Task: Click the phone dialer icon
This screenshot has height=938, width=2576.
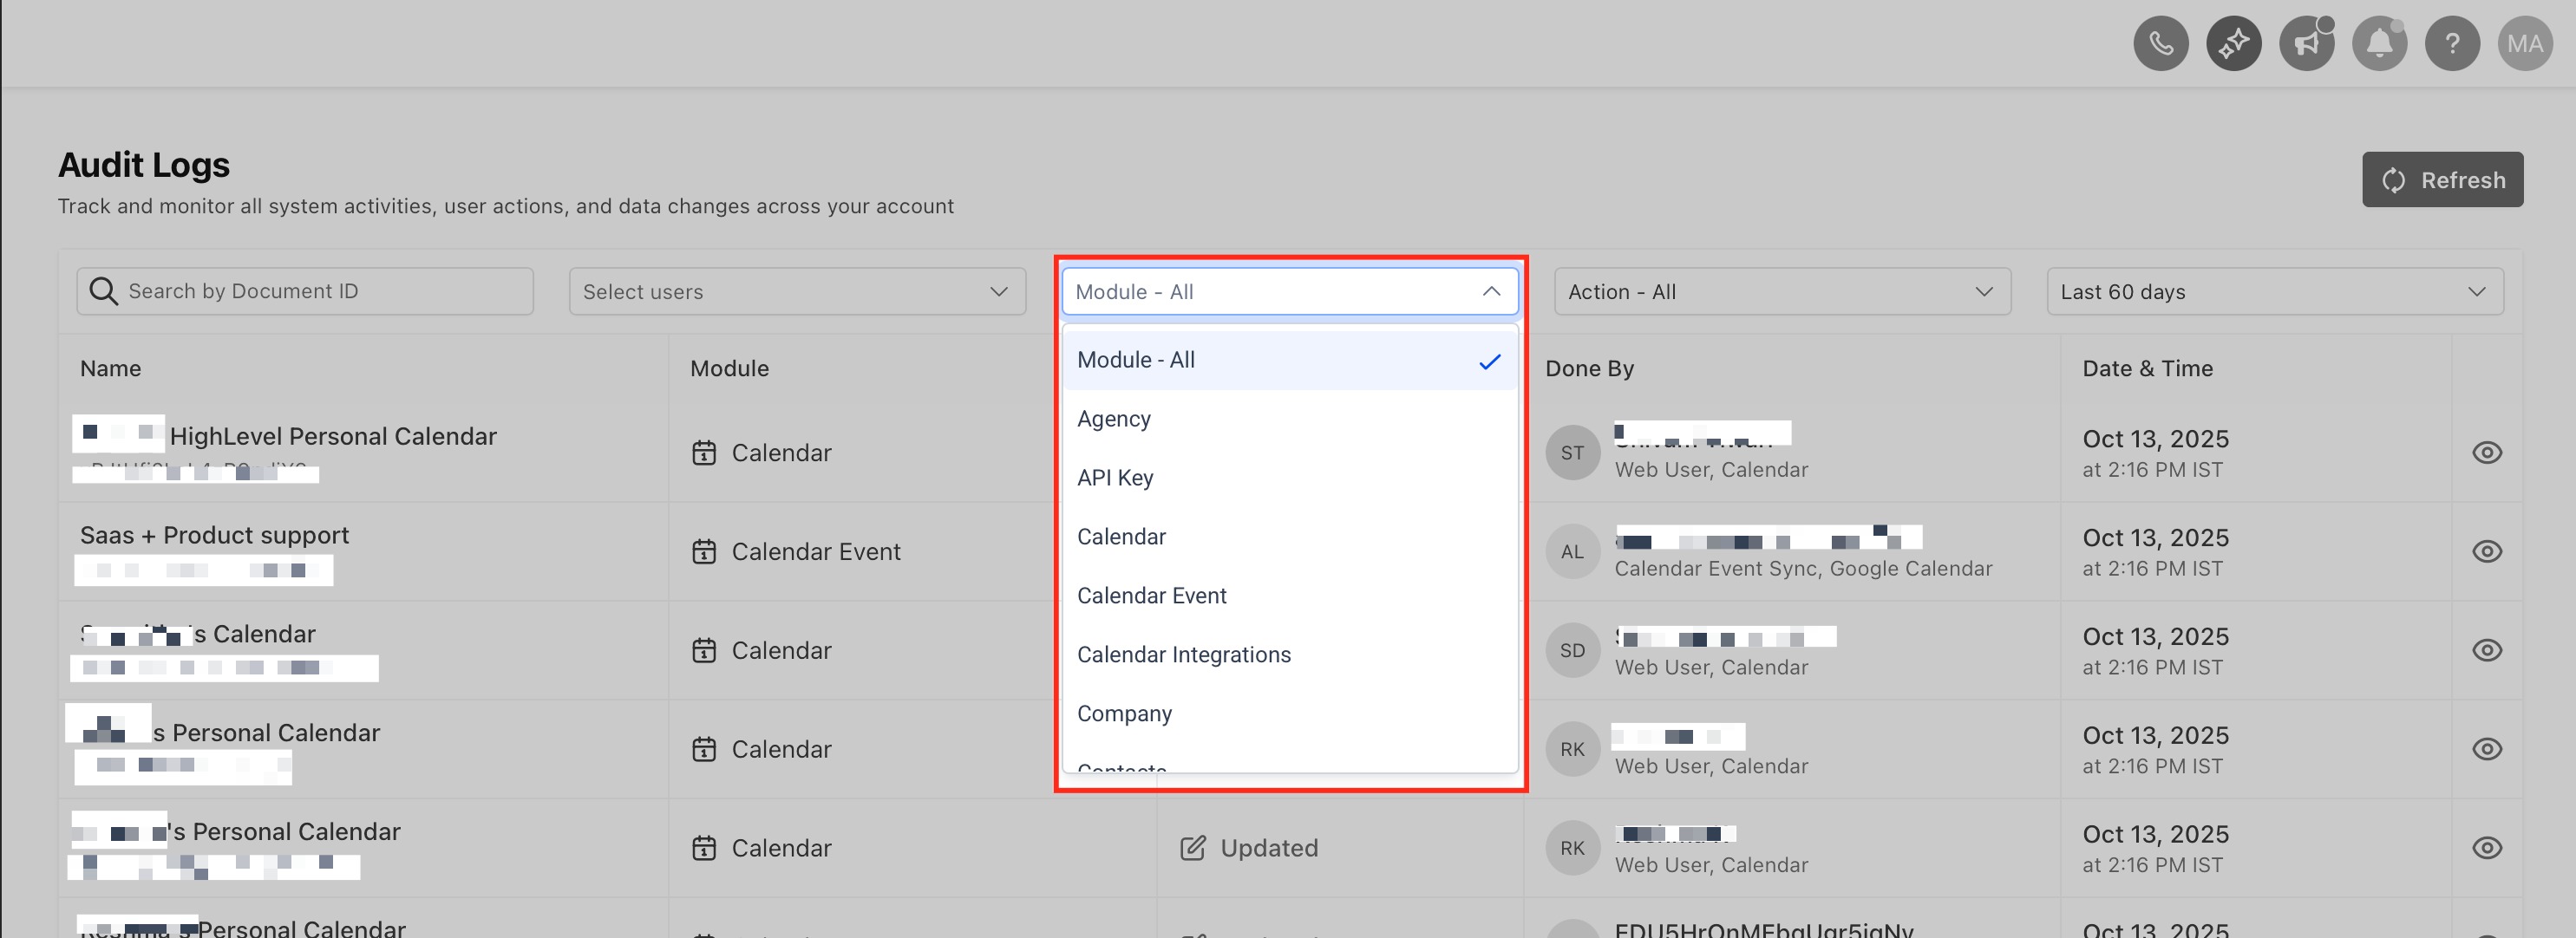Action: coord(2160,44)
